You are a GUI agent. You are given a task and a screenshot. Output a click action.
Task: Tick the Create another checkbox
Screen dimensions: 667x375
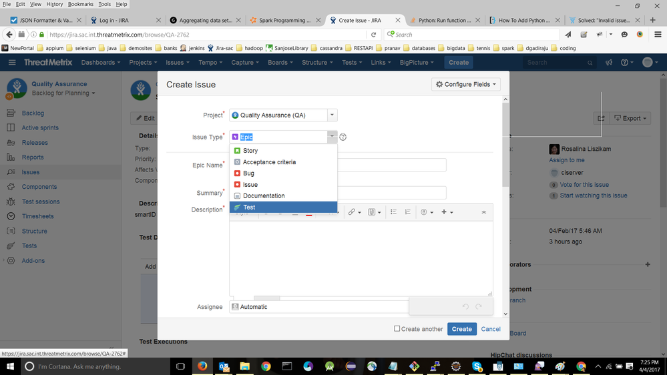point(397,329)
